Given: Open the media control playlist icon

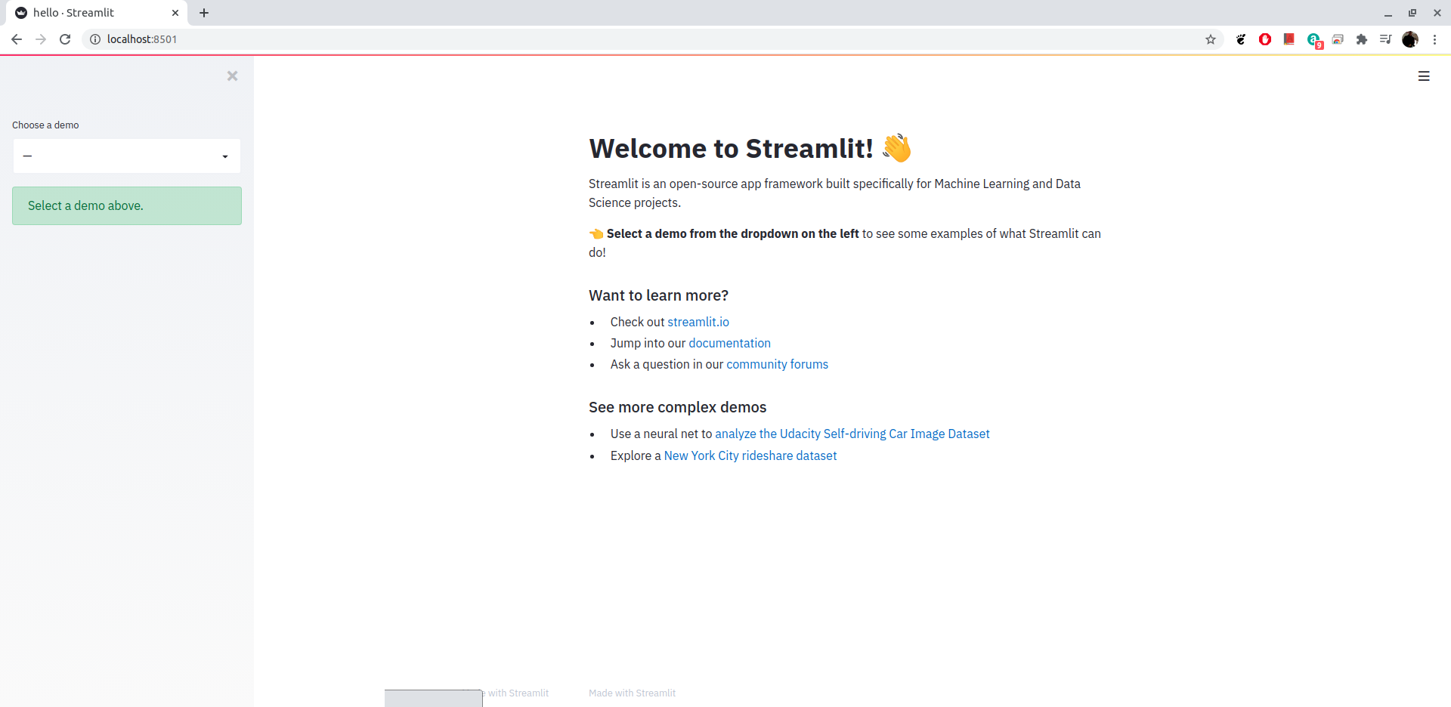Looking at the screenshot, I should tap(1385, 39).
